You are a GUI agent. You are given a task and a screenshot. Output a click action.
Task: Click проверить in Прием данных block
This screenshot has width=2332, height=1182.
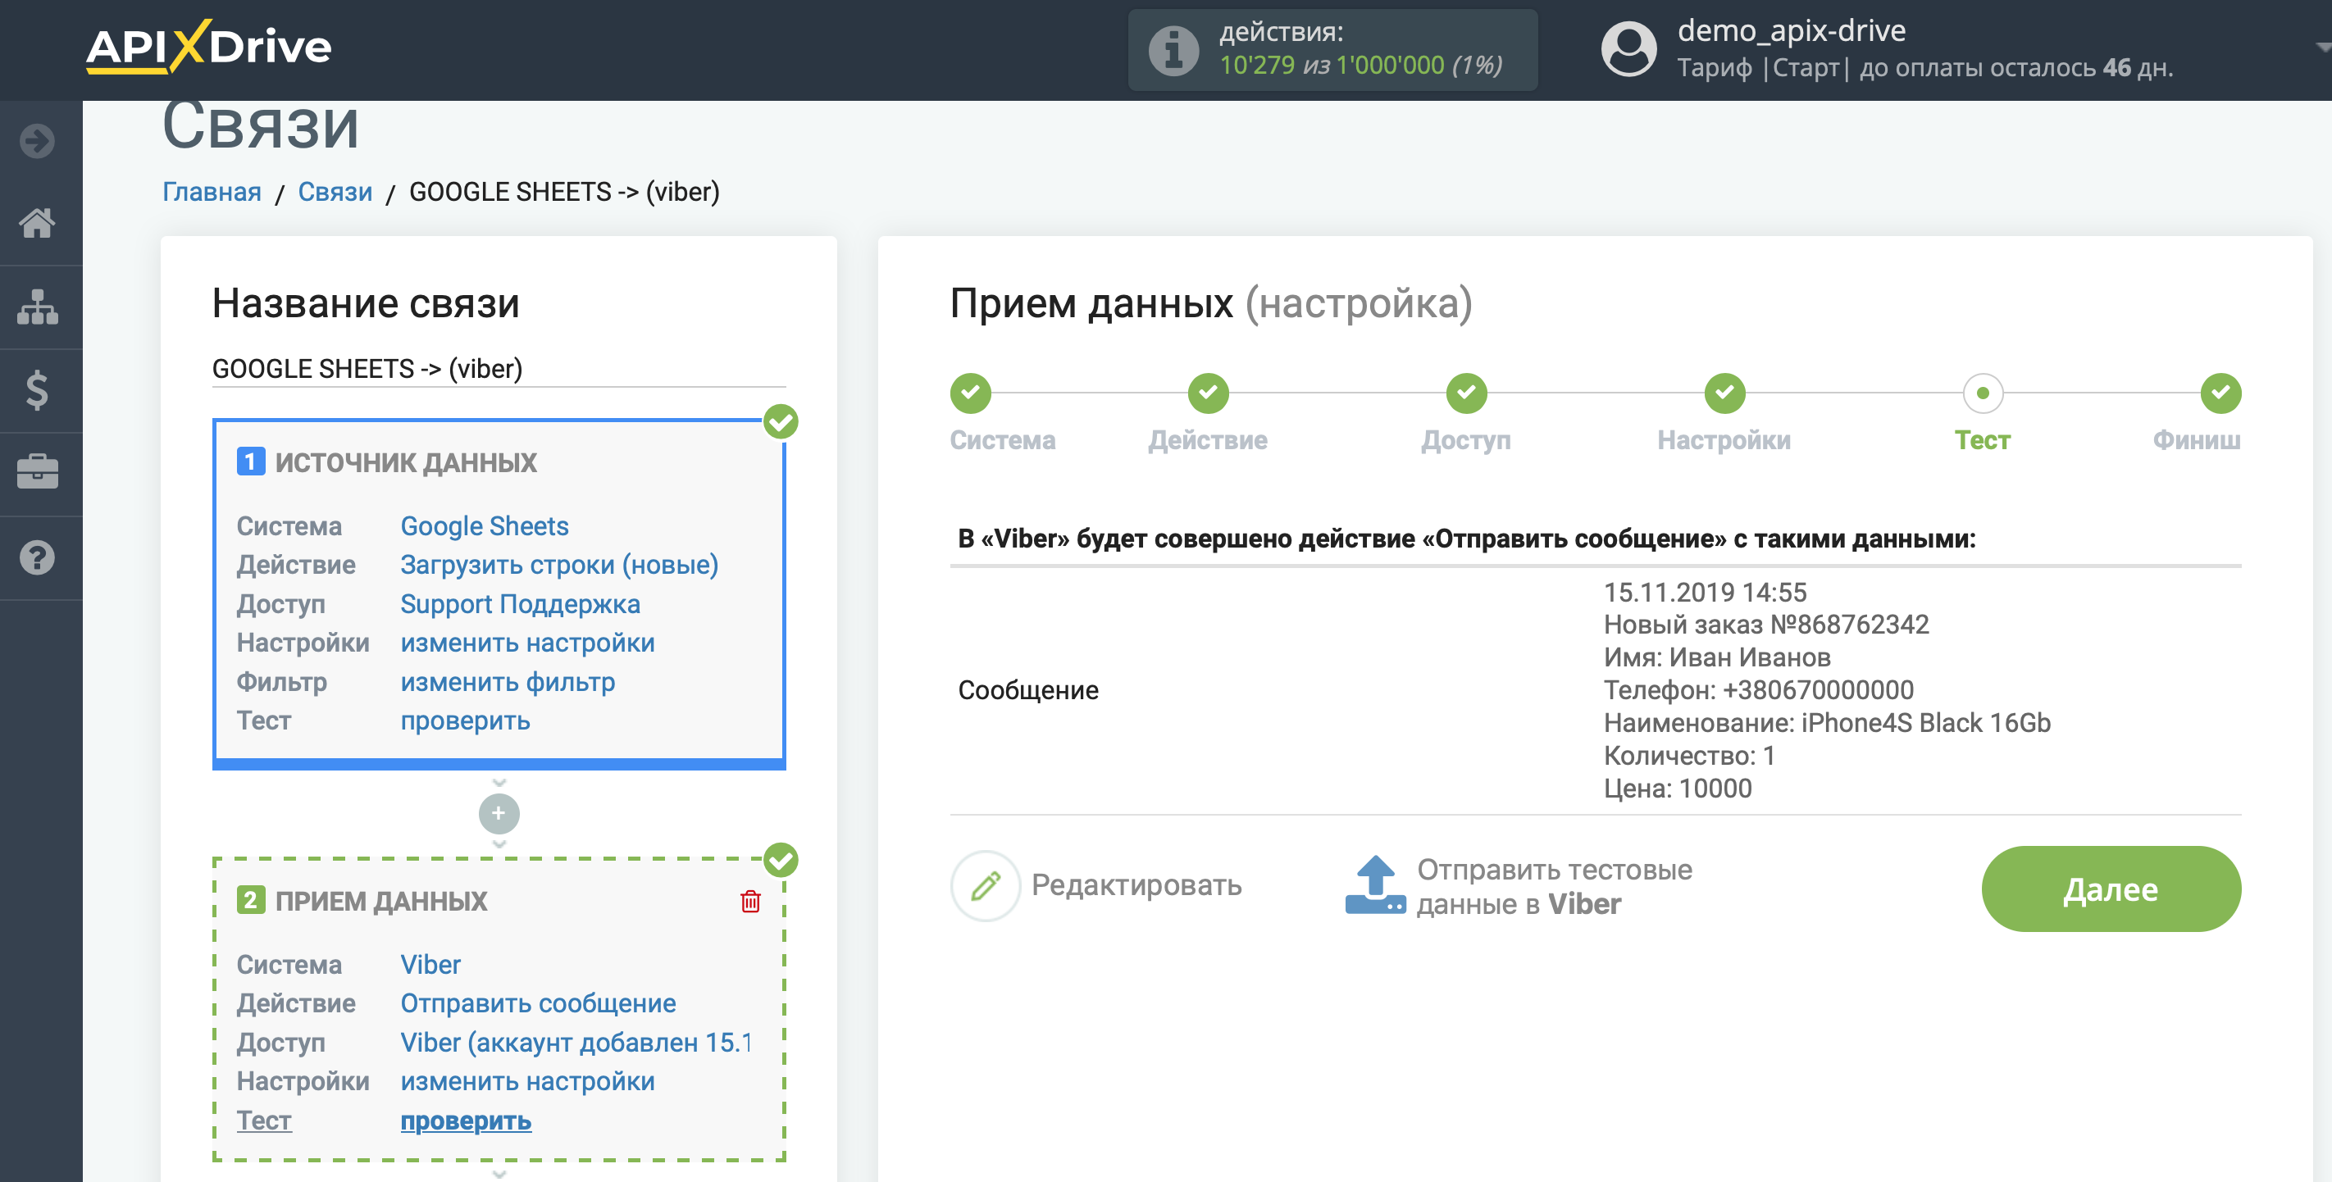465,1121
